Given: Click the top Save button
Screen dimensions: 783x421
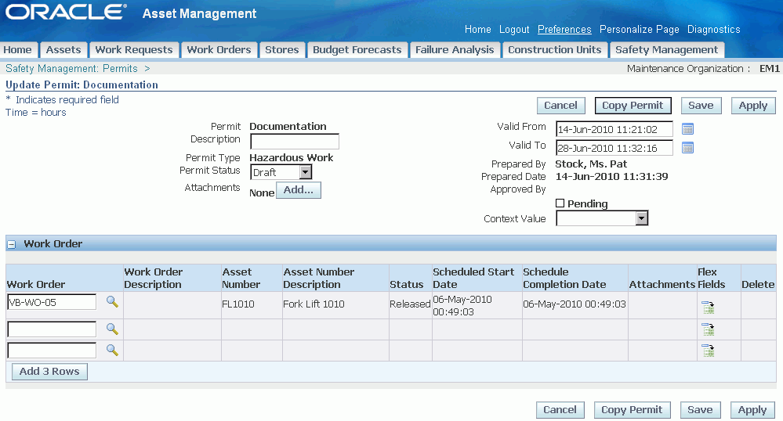Looking at the screenshot, I should click(x=701, y=106).
